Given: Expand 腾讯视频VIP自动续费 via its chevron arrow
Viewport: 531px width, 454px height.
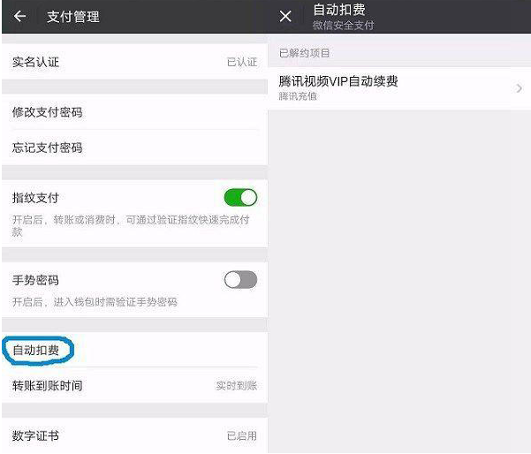Looking at the screenshot, I should (519, 88).
